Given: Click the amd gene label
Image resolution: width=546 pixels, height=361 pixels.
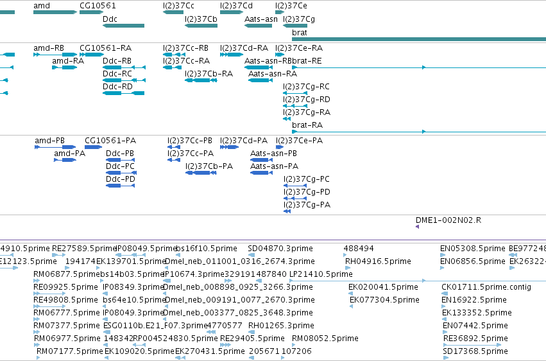Looking at the screenshot, I should 42,6.
